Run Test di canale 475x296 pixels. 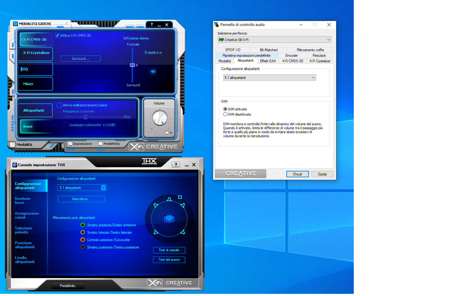169,250
